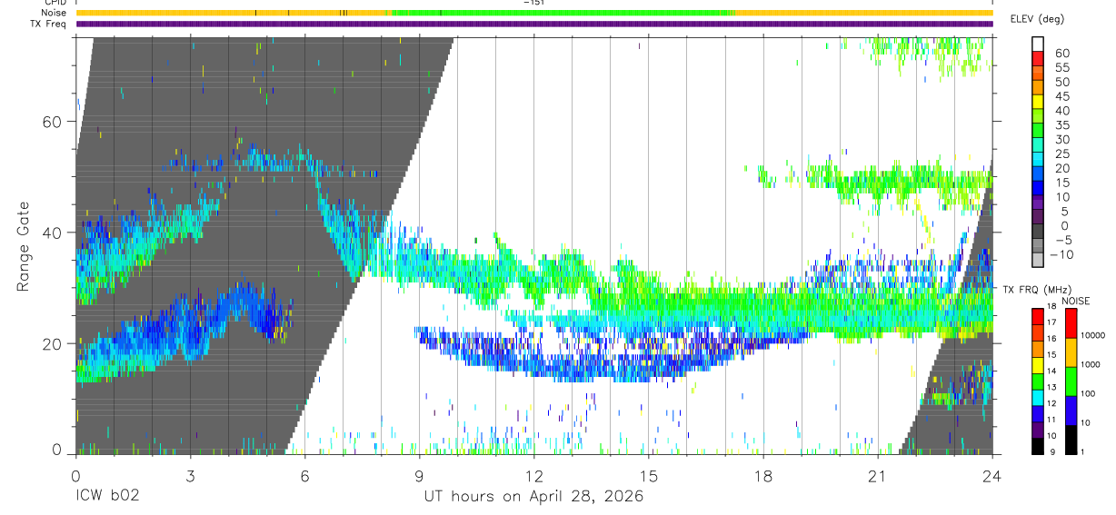Click the 60 tick on Range Gate axis
This screenshot has width=1116, height=515.
53,122
